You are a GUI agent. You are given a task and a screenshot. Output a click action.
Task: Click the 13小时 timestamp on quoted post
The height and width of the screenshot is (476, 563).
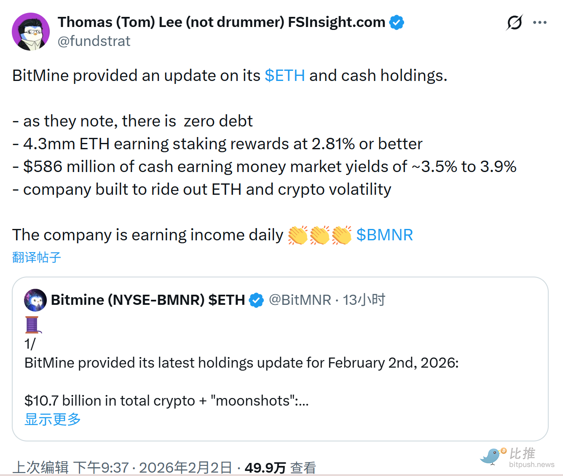coord(364,300)
